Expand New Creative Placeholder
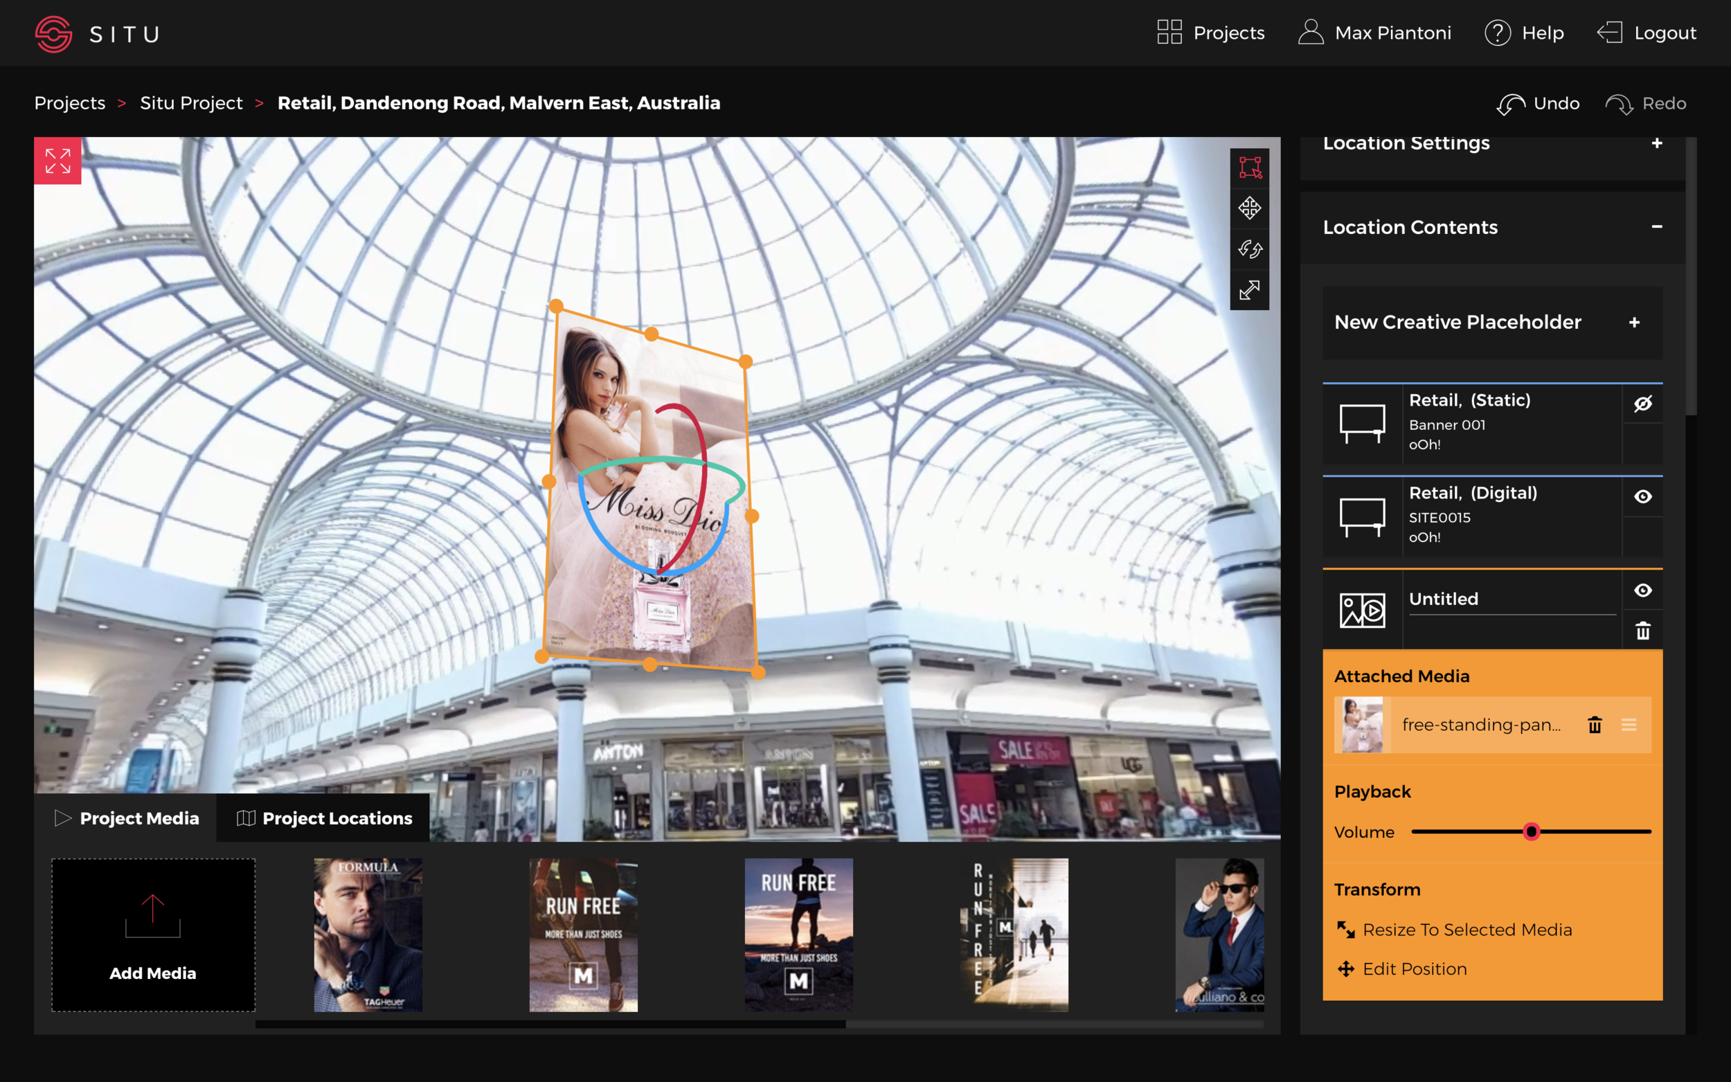This screenshot has height=1082, width=1731. (1634, 323)
